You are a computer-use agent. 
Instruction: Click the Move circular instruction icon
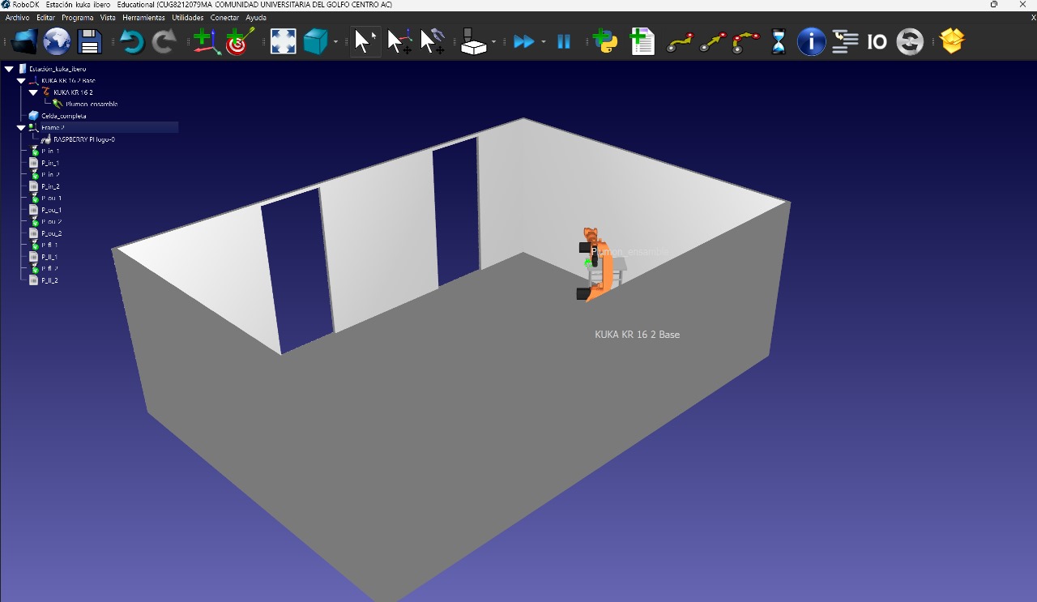[745, 41]
